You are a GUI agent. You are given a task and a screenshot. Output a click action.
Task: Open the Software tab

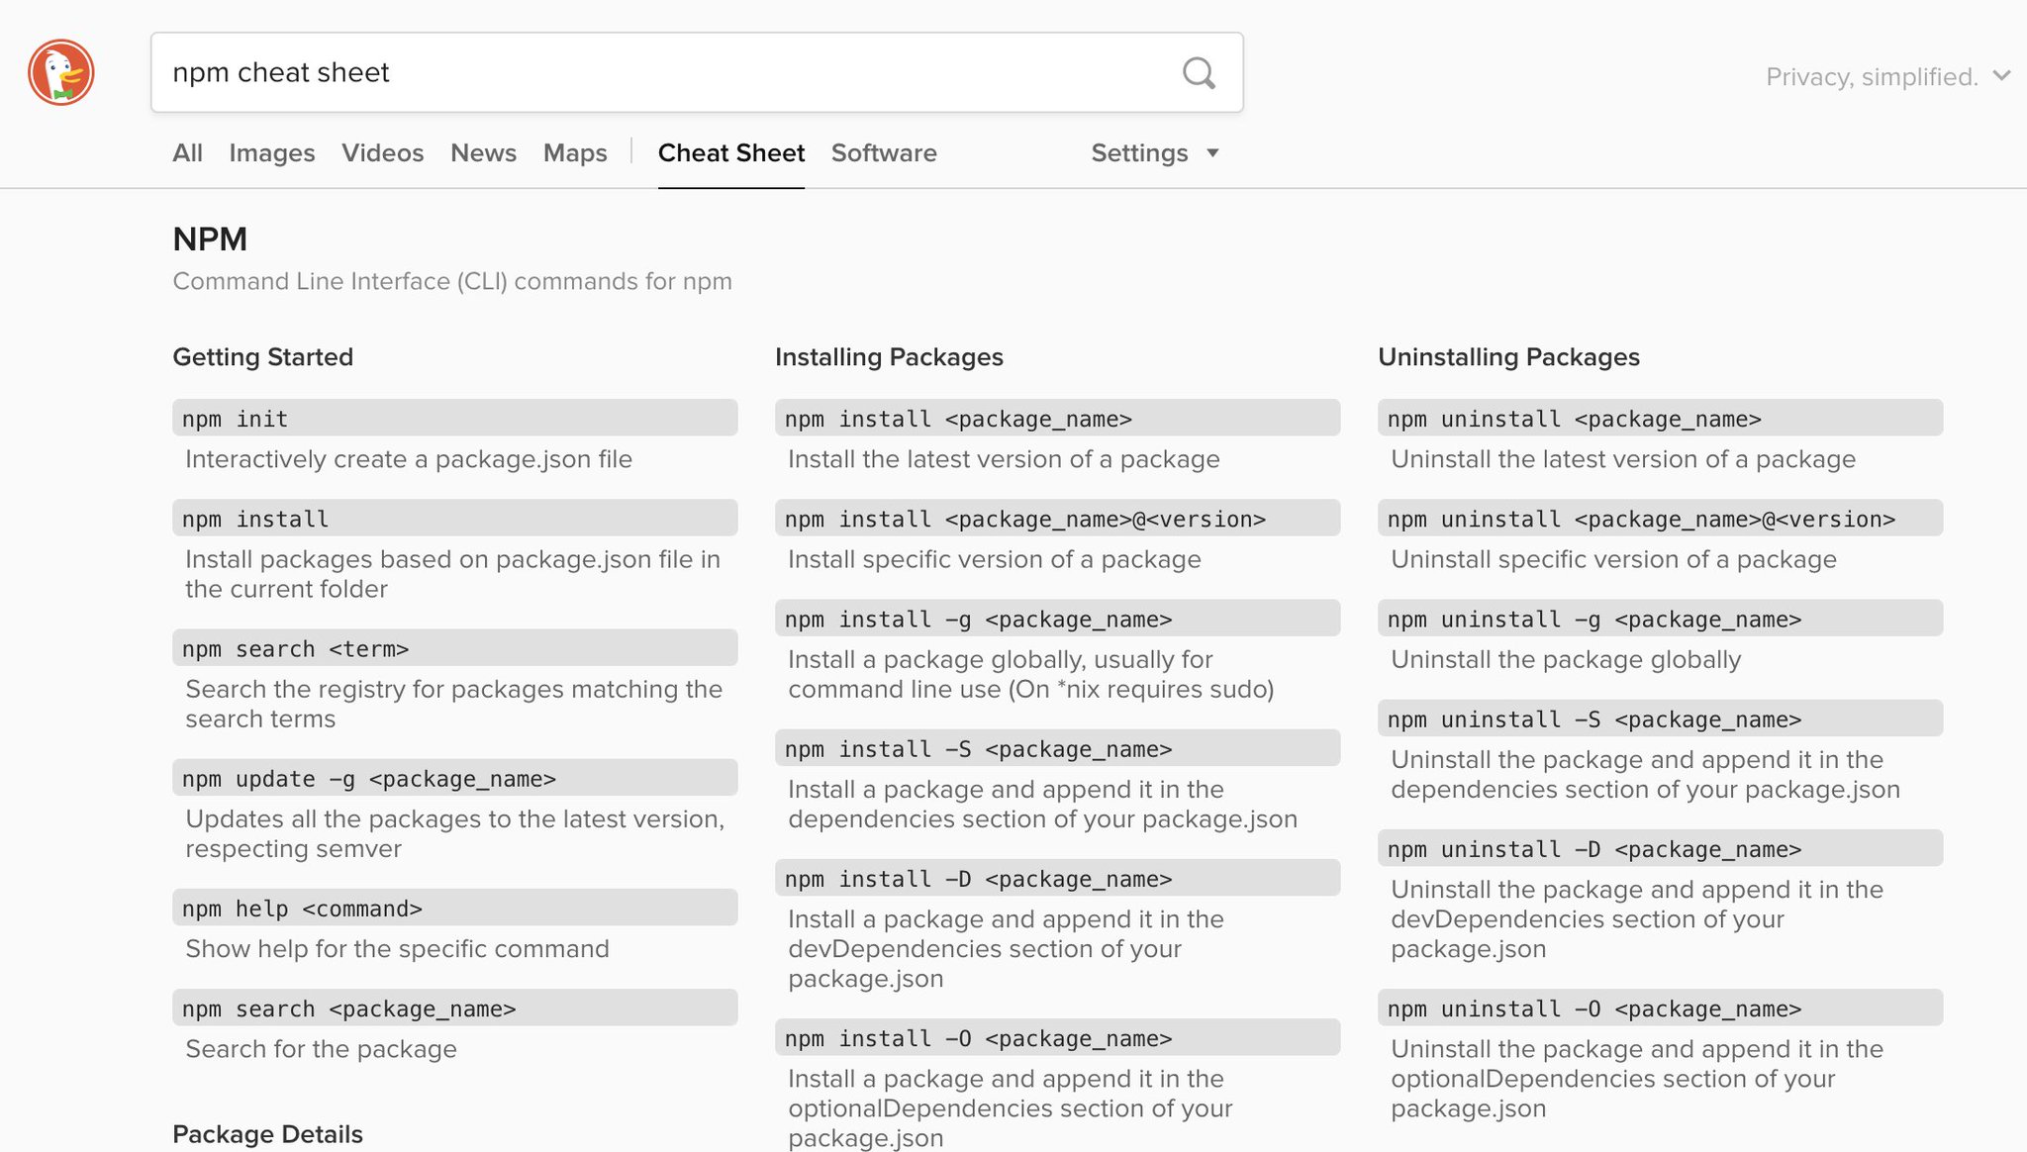pos(884,152)
